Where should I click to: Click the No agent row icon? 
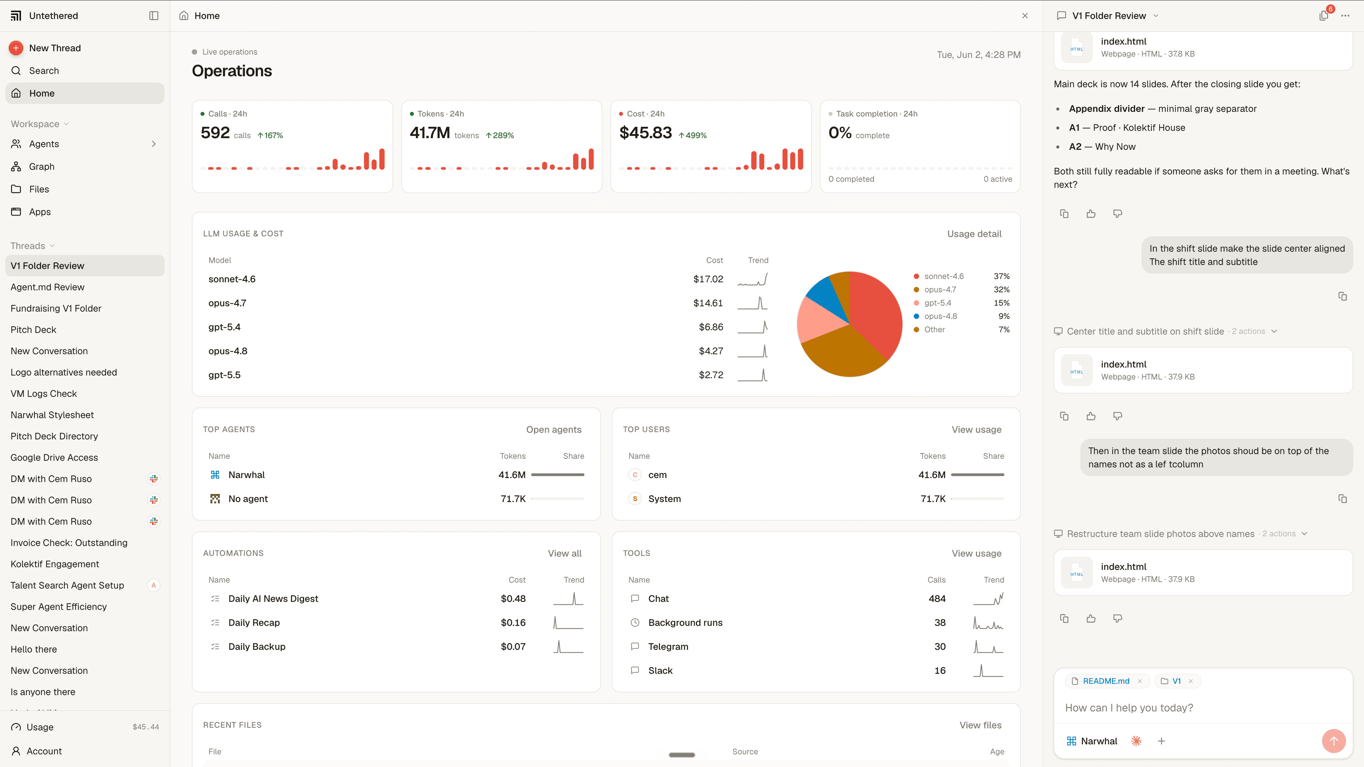point(215,499)
